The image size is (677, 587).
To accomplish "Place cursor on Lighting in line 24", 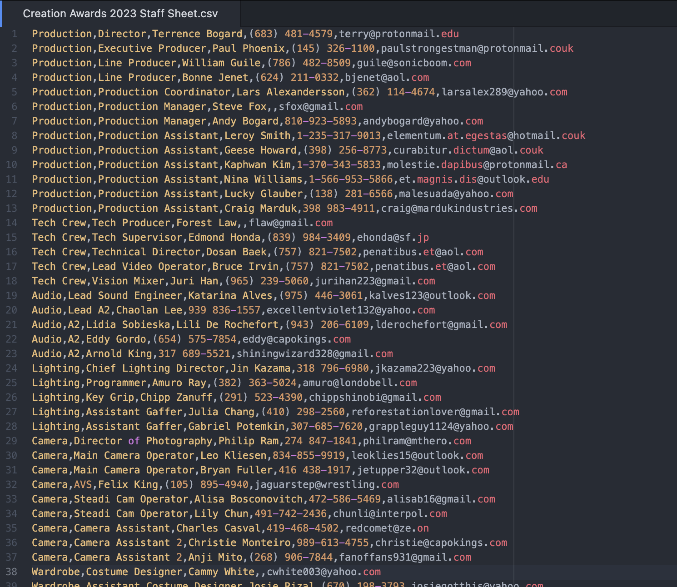I will (55, 368).
